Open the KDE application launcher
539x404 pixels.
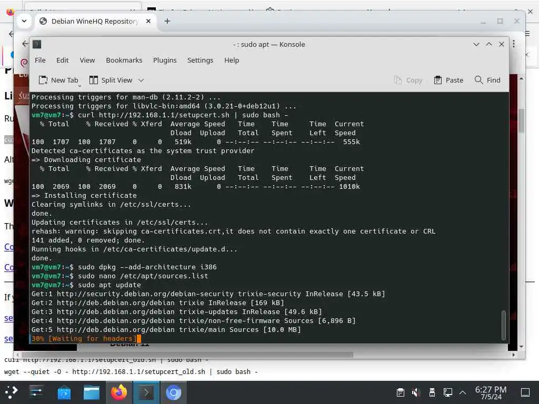click(12, 392)
